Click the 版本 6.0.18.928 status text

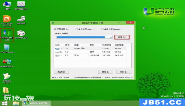click(x=61, y=78)
